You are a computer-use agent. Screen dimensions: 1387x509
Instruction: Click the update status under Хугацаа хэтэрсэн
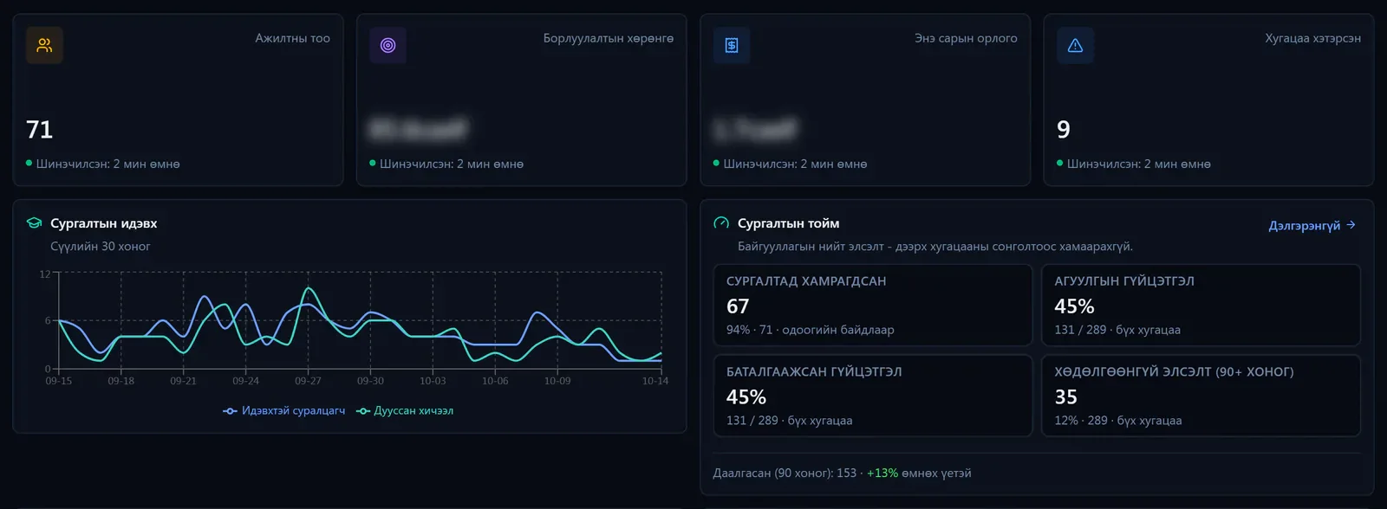pos(1134,164)
